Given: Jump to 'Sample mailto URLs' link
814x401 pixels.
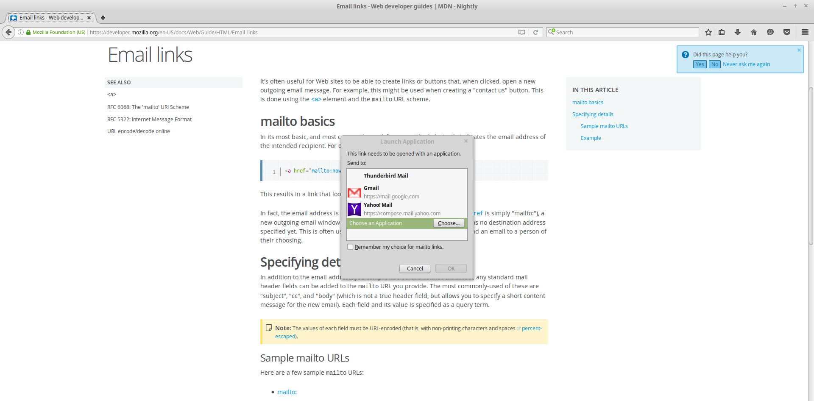Looking at the screenshot, I should [604, 126].
